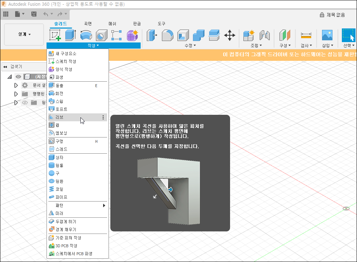This screenshot has height=262, width=357.
Task: Choose 코일 from the create menu
Action: tap(78, 189)
